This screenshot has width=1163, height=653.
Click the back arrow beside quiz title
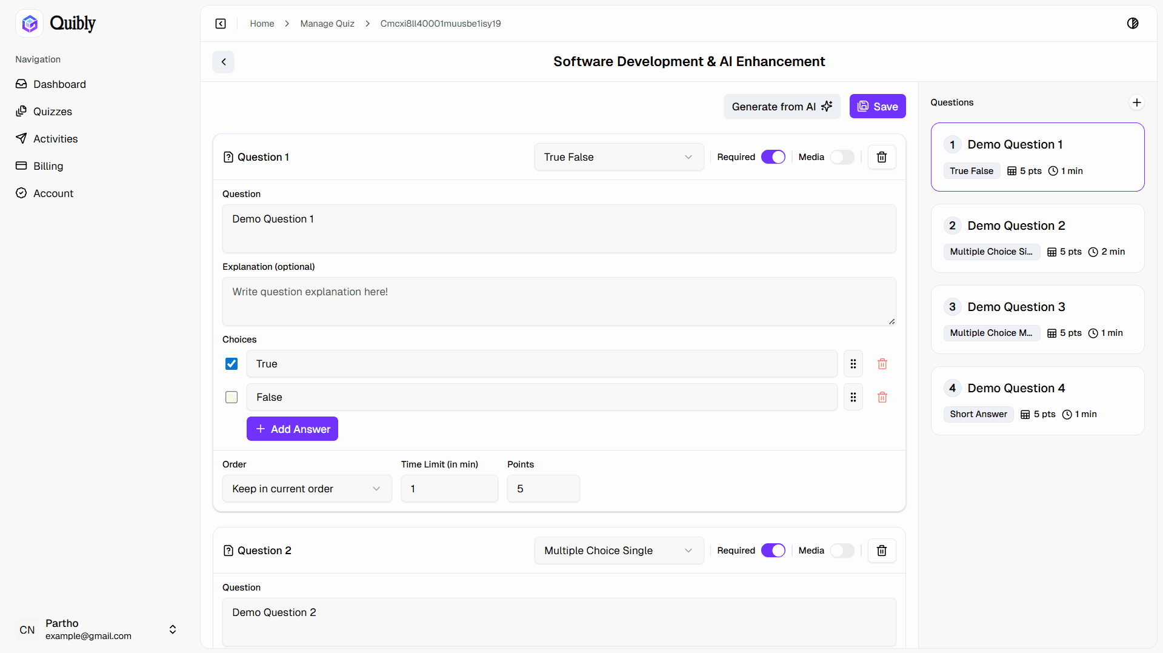224,62
